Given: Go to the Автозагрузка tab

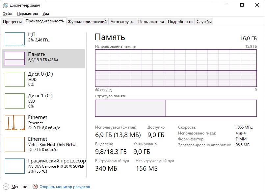Looking at the screenshot, I should [122, 22].
